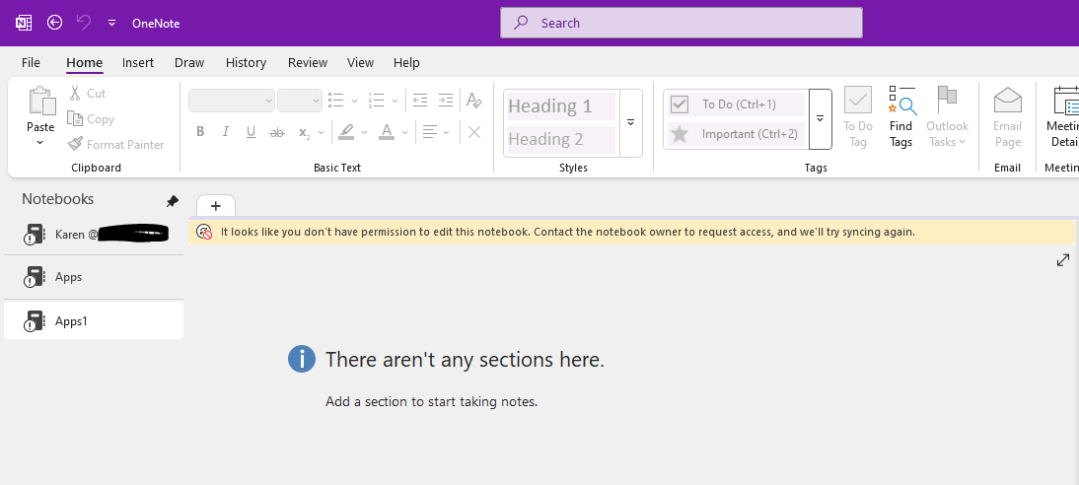Click into the Search box

tap(682, 23)
